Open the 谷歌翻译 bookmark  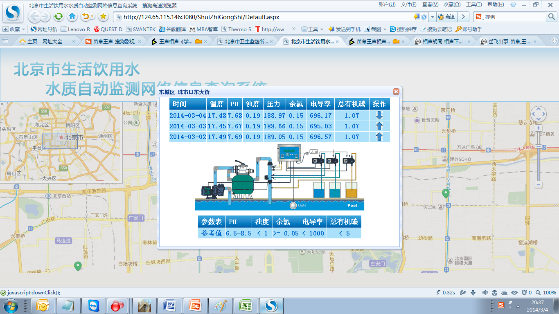click(172, 29)
